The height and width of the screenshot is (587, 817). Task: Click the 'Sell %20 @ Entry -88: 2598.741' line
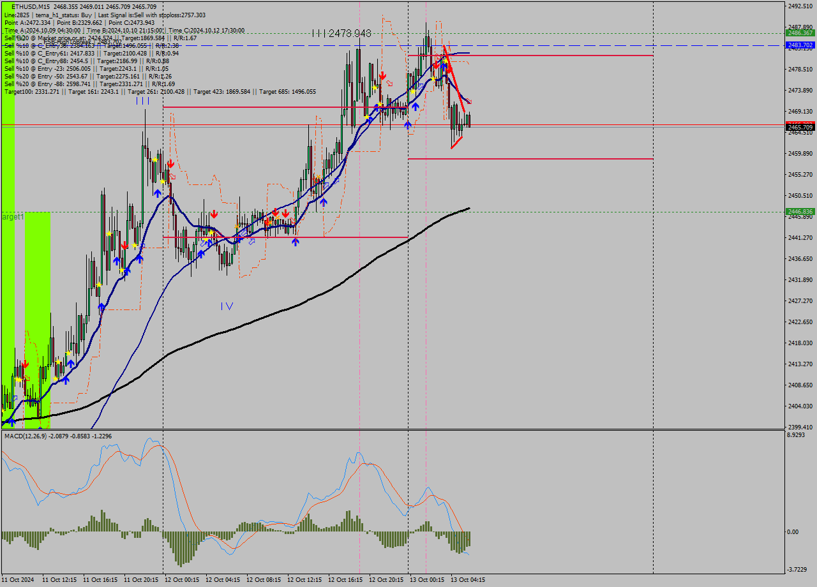coord(89,84)
